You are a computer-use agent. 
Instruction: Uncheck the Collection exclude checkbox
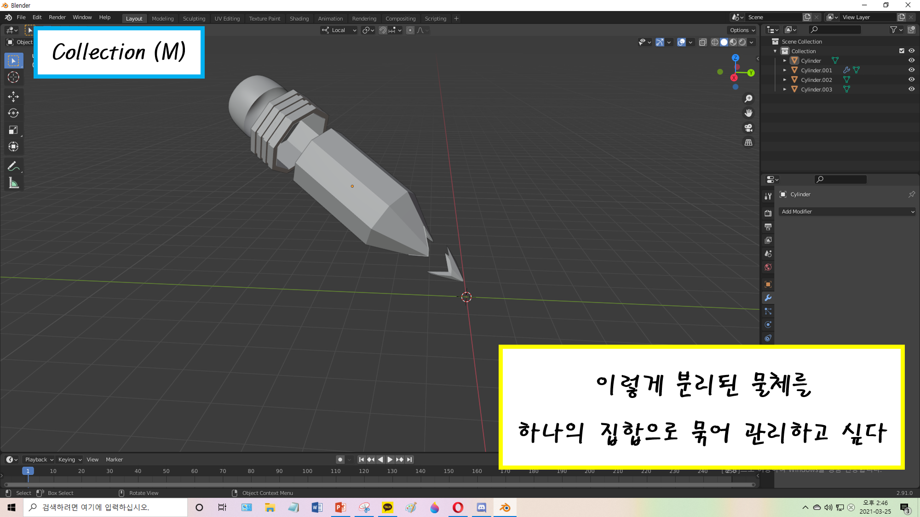pyautogui.click(x=902, y=51)
